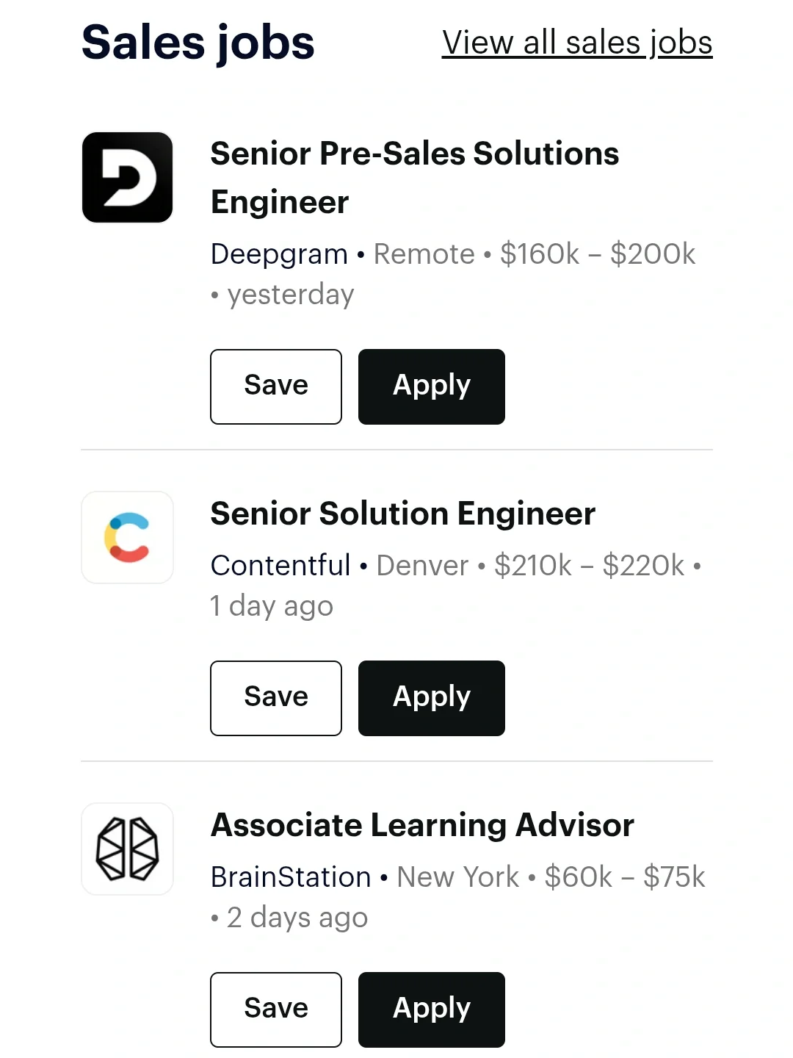Open the Associate Learning Advisor job title

point(422,825)
